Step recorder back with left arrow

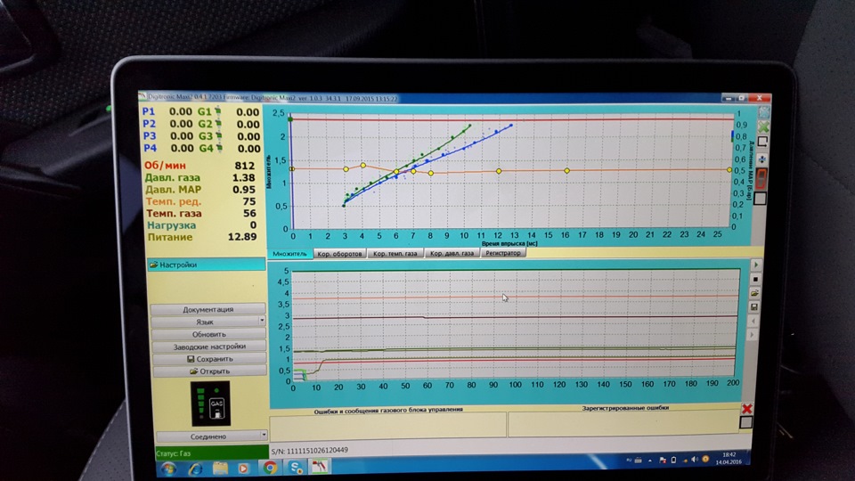pyautogui.click(x=753, y=322)
